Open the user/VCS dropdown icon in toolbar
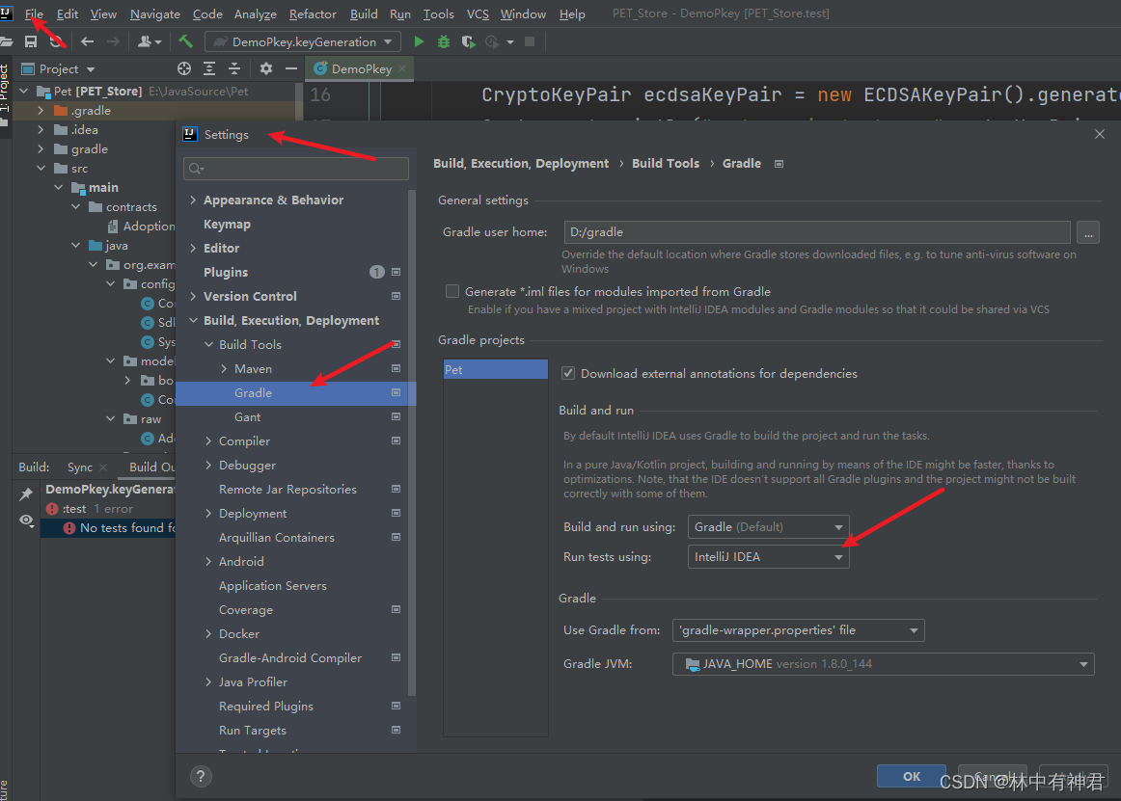The image size is (1121, 801). 150,42
